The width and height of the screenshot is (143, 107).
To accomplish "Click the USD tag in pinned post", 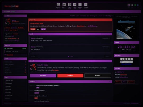I will click(38, 29).
